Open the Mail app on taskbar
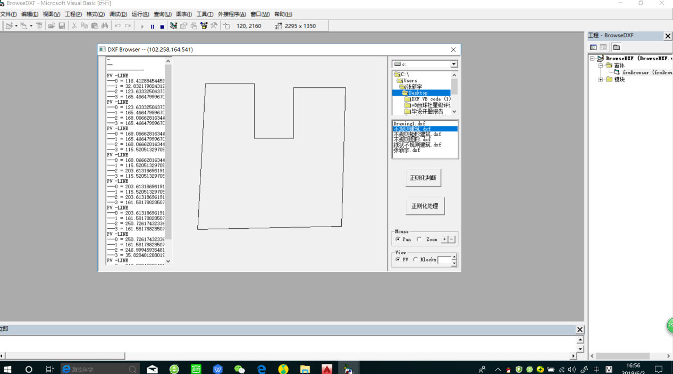The height and width of the screenshot is (374, 673). tap(153, 369)
